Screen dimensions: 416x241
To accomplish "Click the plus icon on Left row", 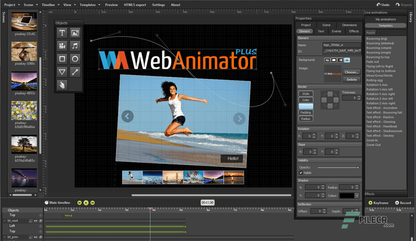I will click(41, 226).
